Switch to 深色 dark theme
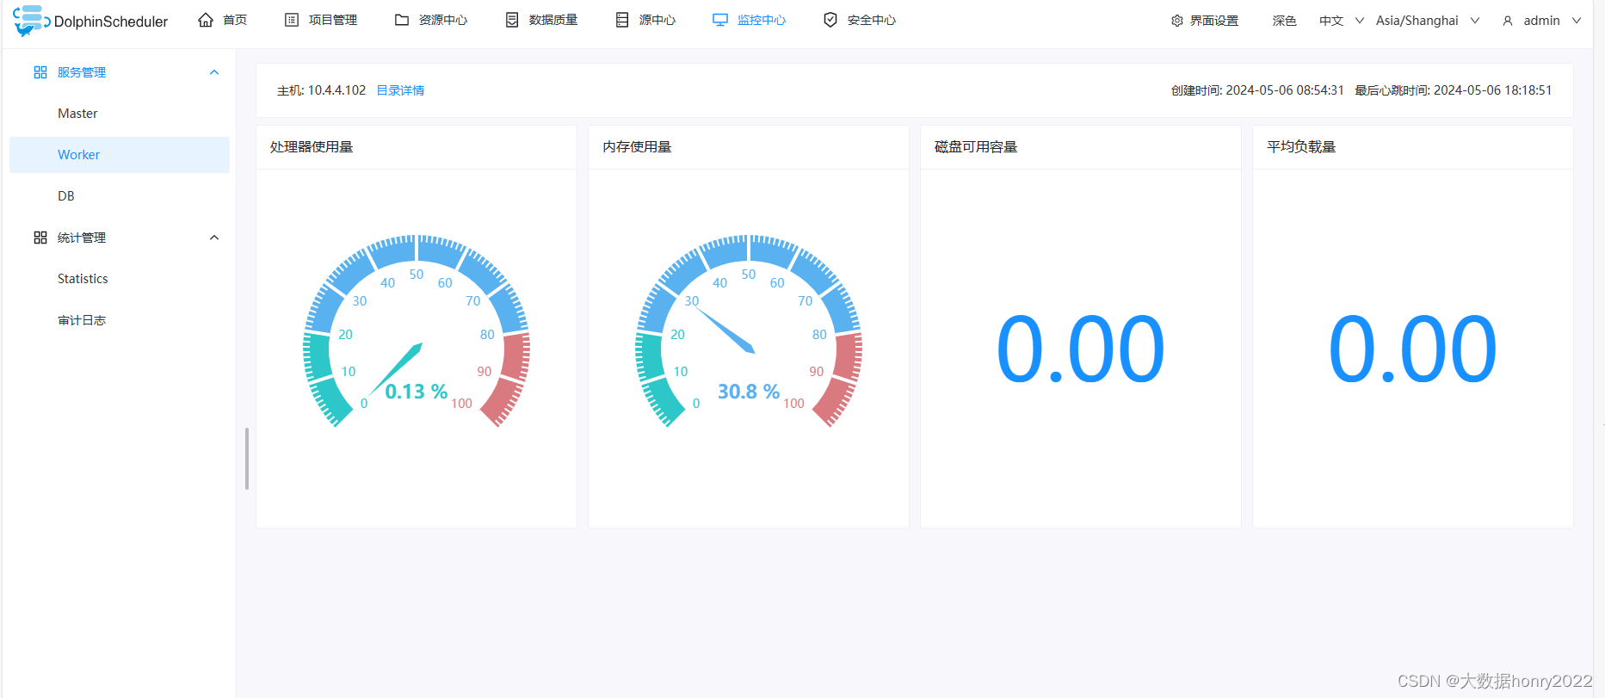The height and width of the screenshot is (698, 1605). [x=1284, y=21]
